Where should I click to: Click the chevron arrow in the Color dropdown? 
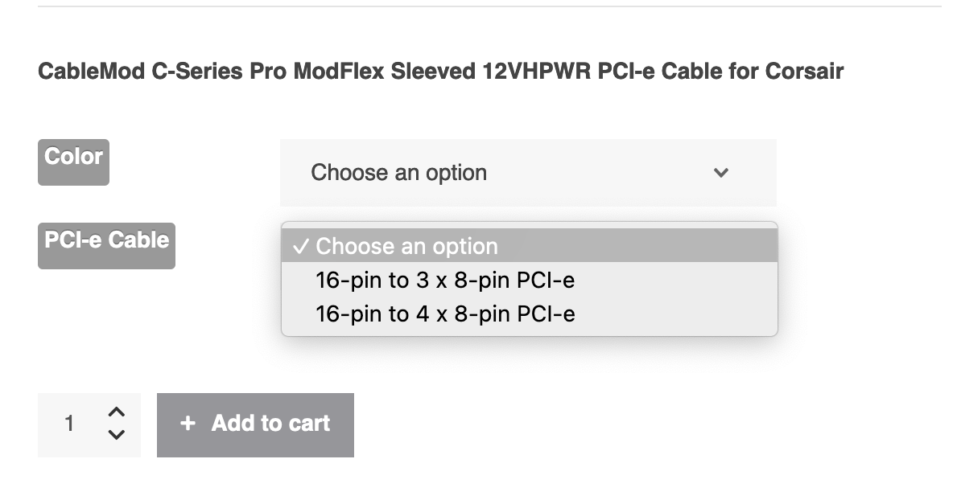tap(721, 173)
